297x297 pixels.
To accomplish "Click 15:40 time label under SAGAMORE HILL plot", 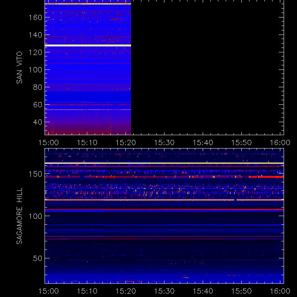I will pyautogui.click(x=203, y=291).
